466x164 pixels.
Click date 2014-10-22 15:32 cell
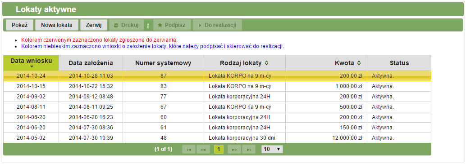click(91, 86)
